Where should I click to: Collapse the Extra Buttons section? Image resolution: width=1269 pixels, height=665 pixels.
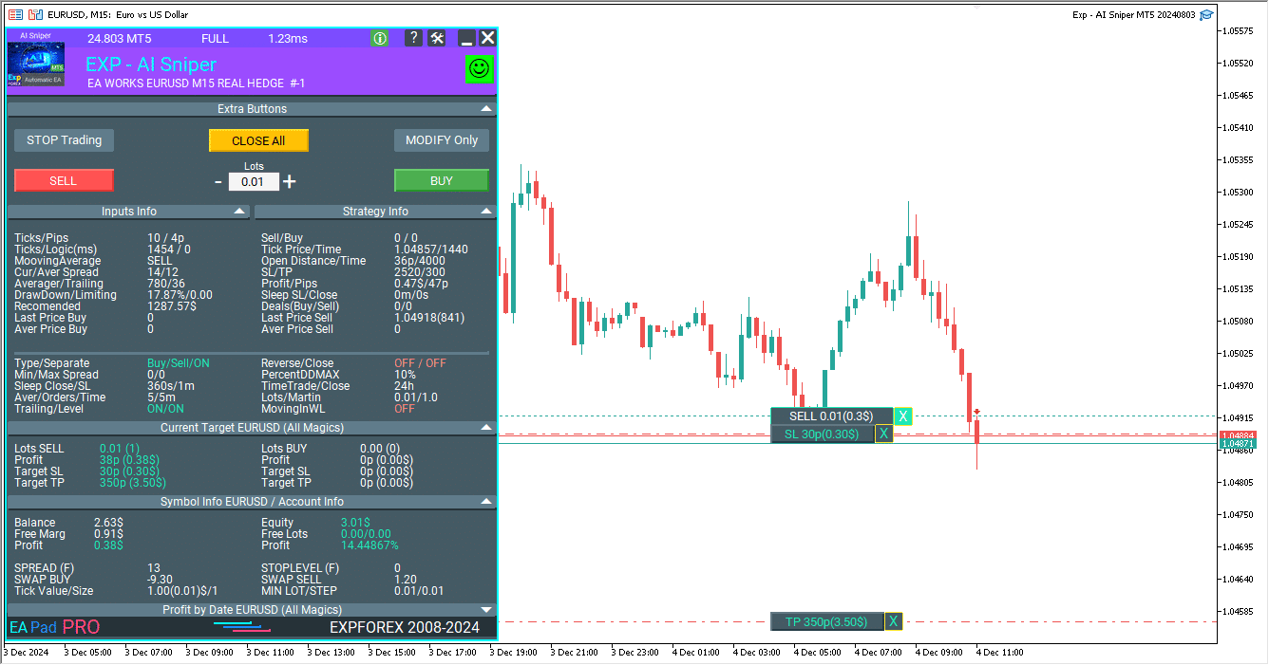coord(486,109)
